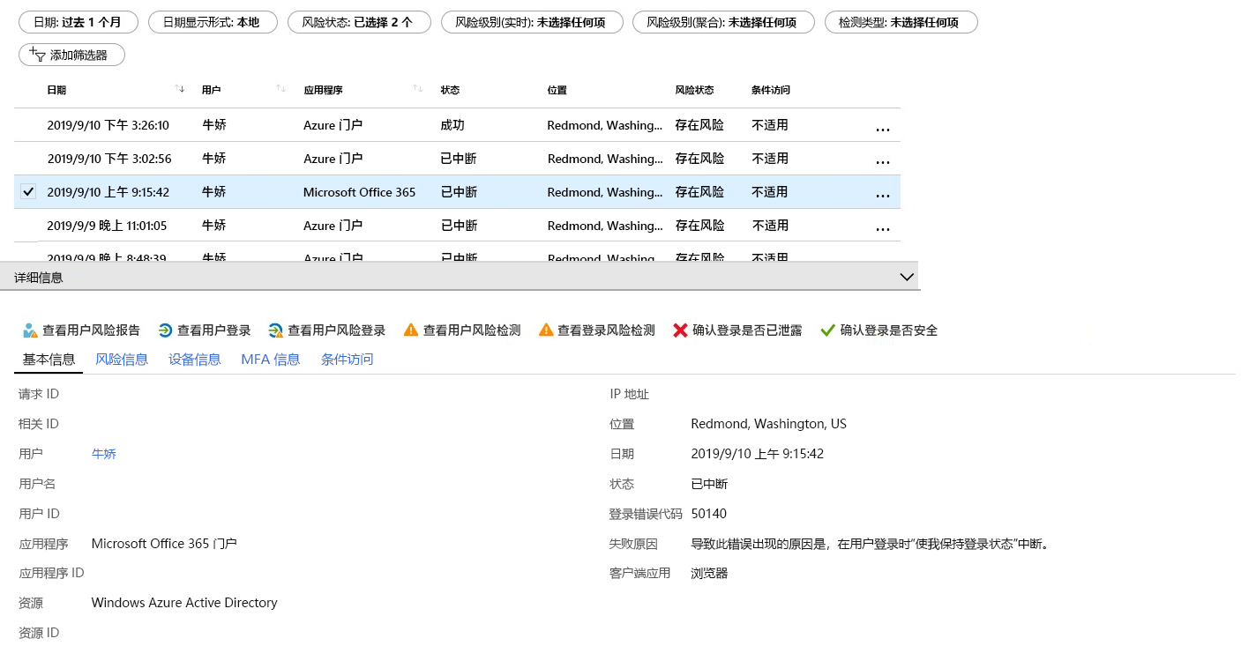Click the 位置 column header
This screenshot has height=646, width=1241.
pyautogui.click(x=557, y=90)
